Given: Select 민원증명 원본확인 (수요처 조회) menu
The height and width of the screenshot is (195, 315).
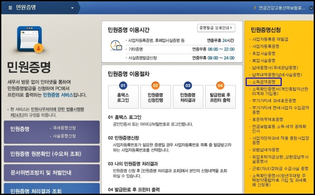Looking at the screenshot, I should 52,154.
